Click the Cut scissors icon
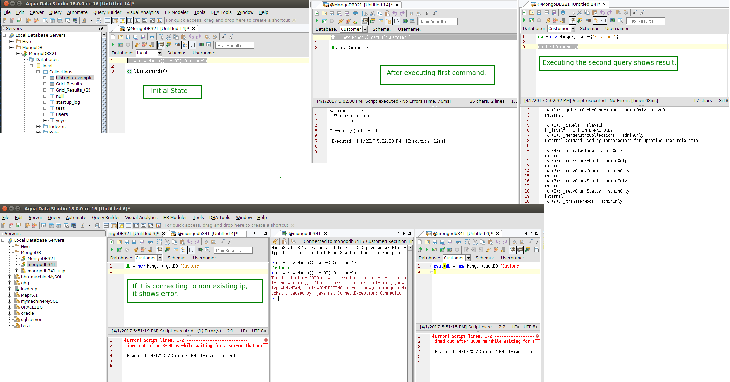 pyautogui.click(x=168, y=37)
